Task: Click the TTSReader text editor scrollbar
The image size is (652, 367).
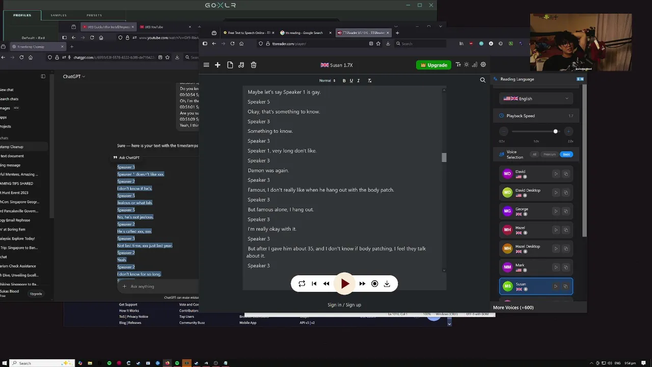Action: (444, 158)
